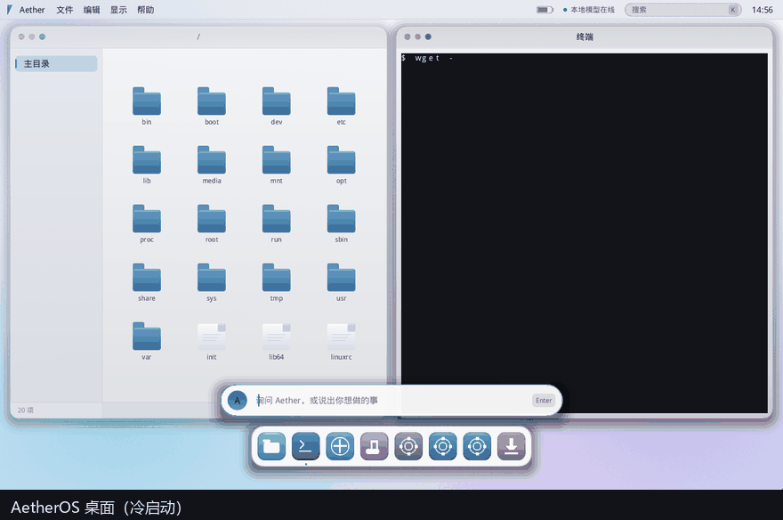783x520 pixels.
Task: Open the 显示 menu
Action: click(x=118, y=10)
